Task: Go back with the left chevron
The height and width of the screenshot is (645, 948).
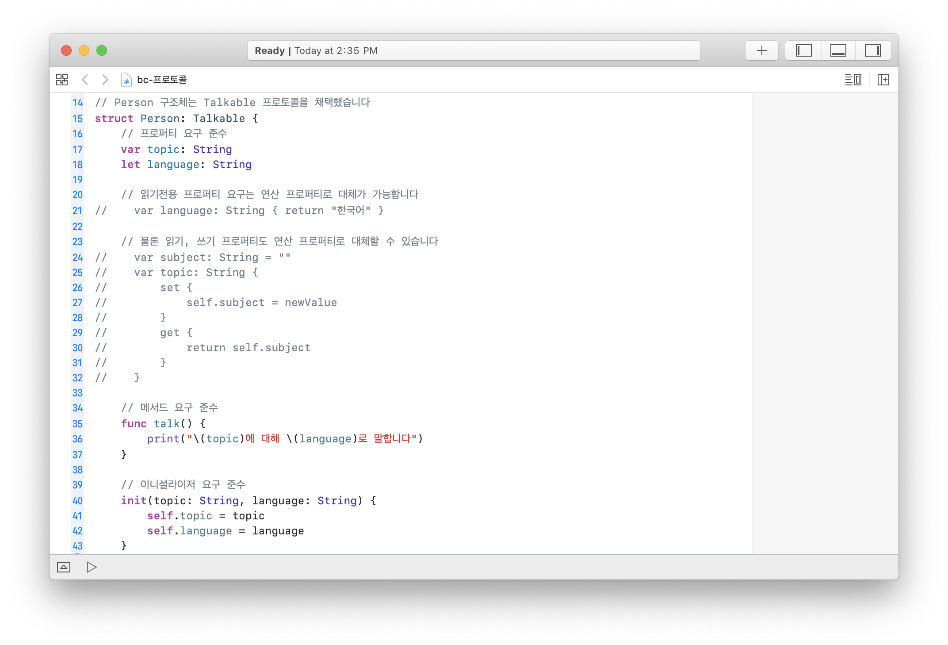Action: pyautogui.click(x=85, y=80)
